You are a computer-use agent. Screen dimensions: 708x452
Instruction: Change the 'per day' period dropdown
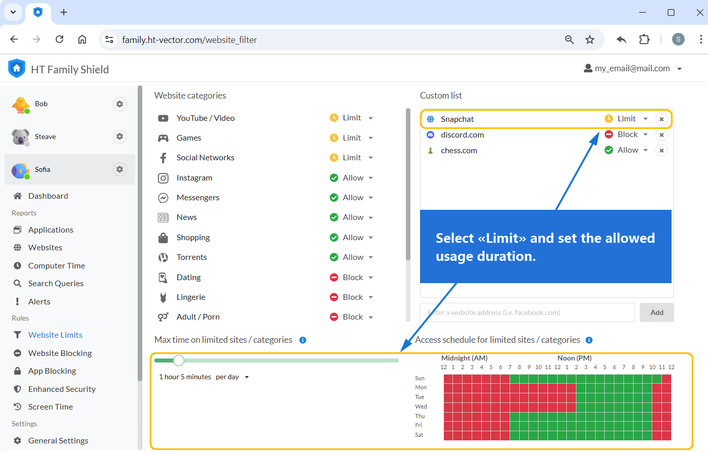232,377
